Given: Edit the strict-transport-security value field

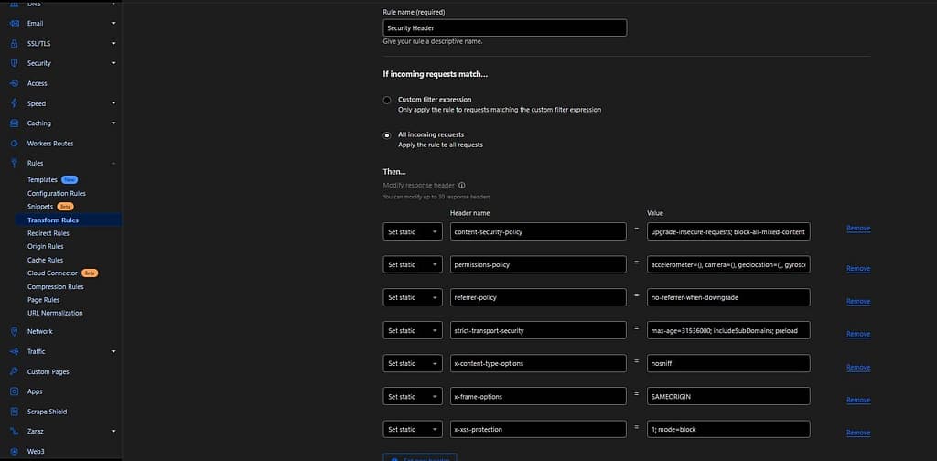Looking at the screenshot, I should (x=727, y=330).
